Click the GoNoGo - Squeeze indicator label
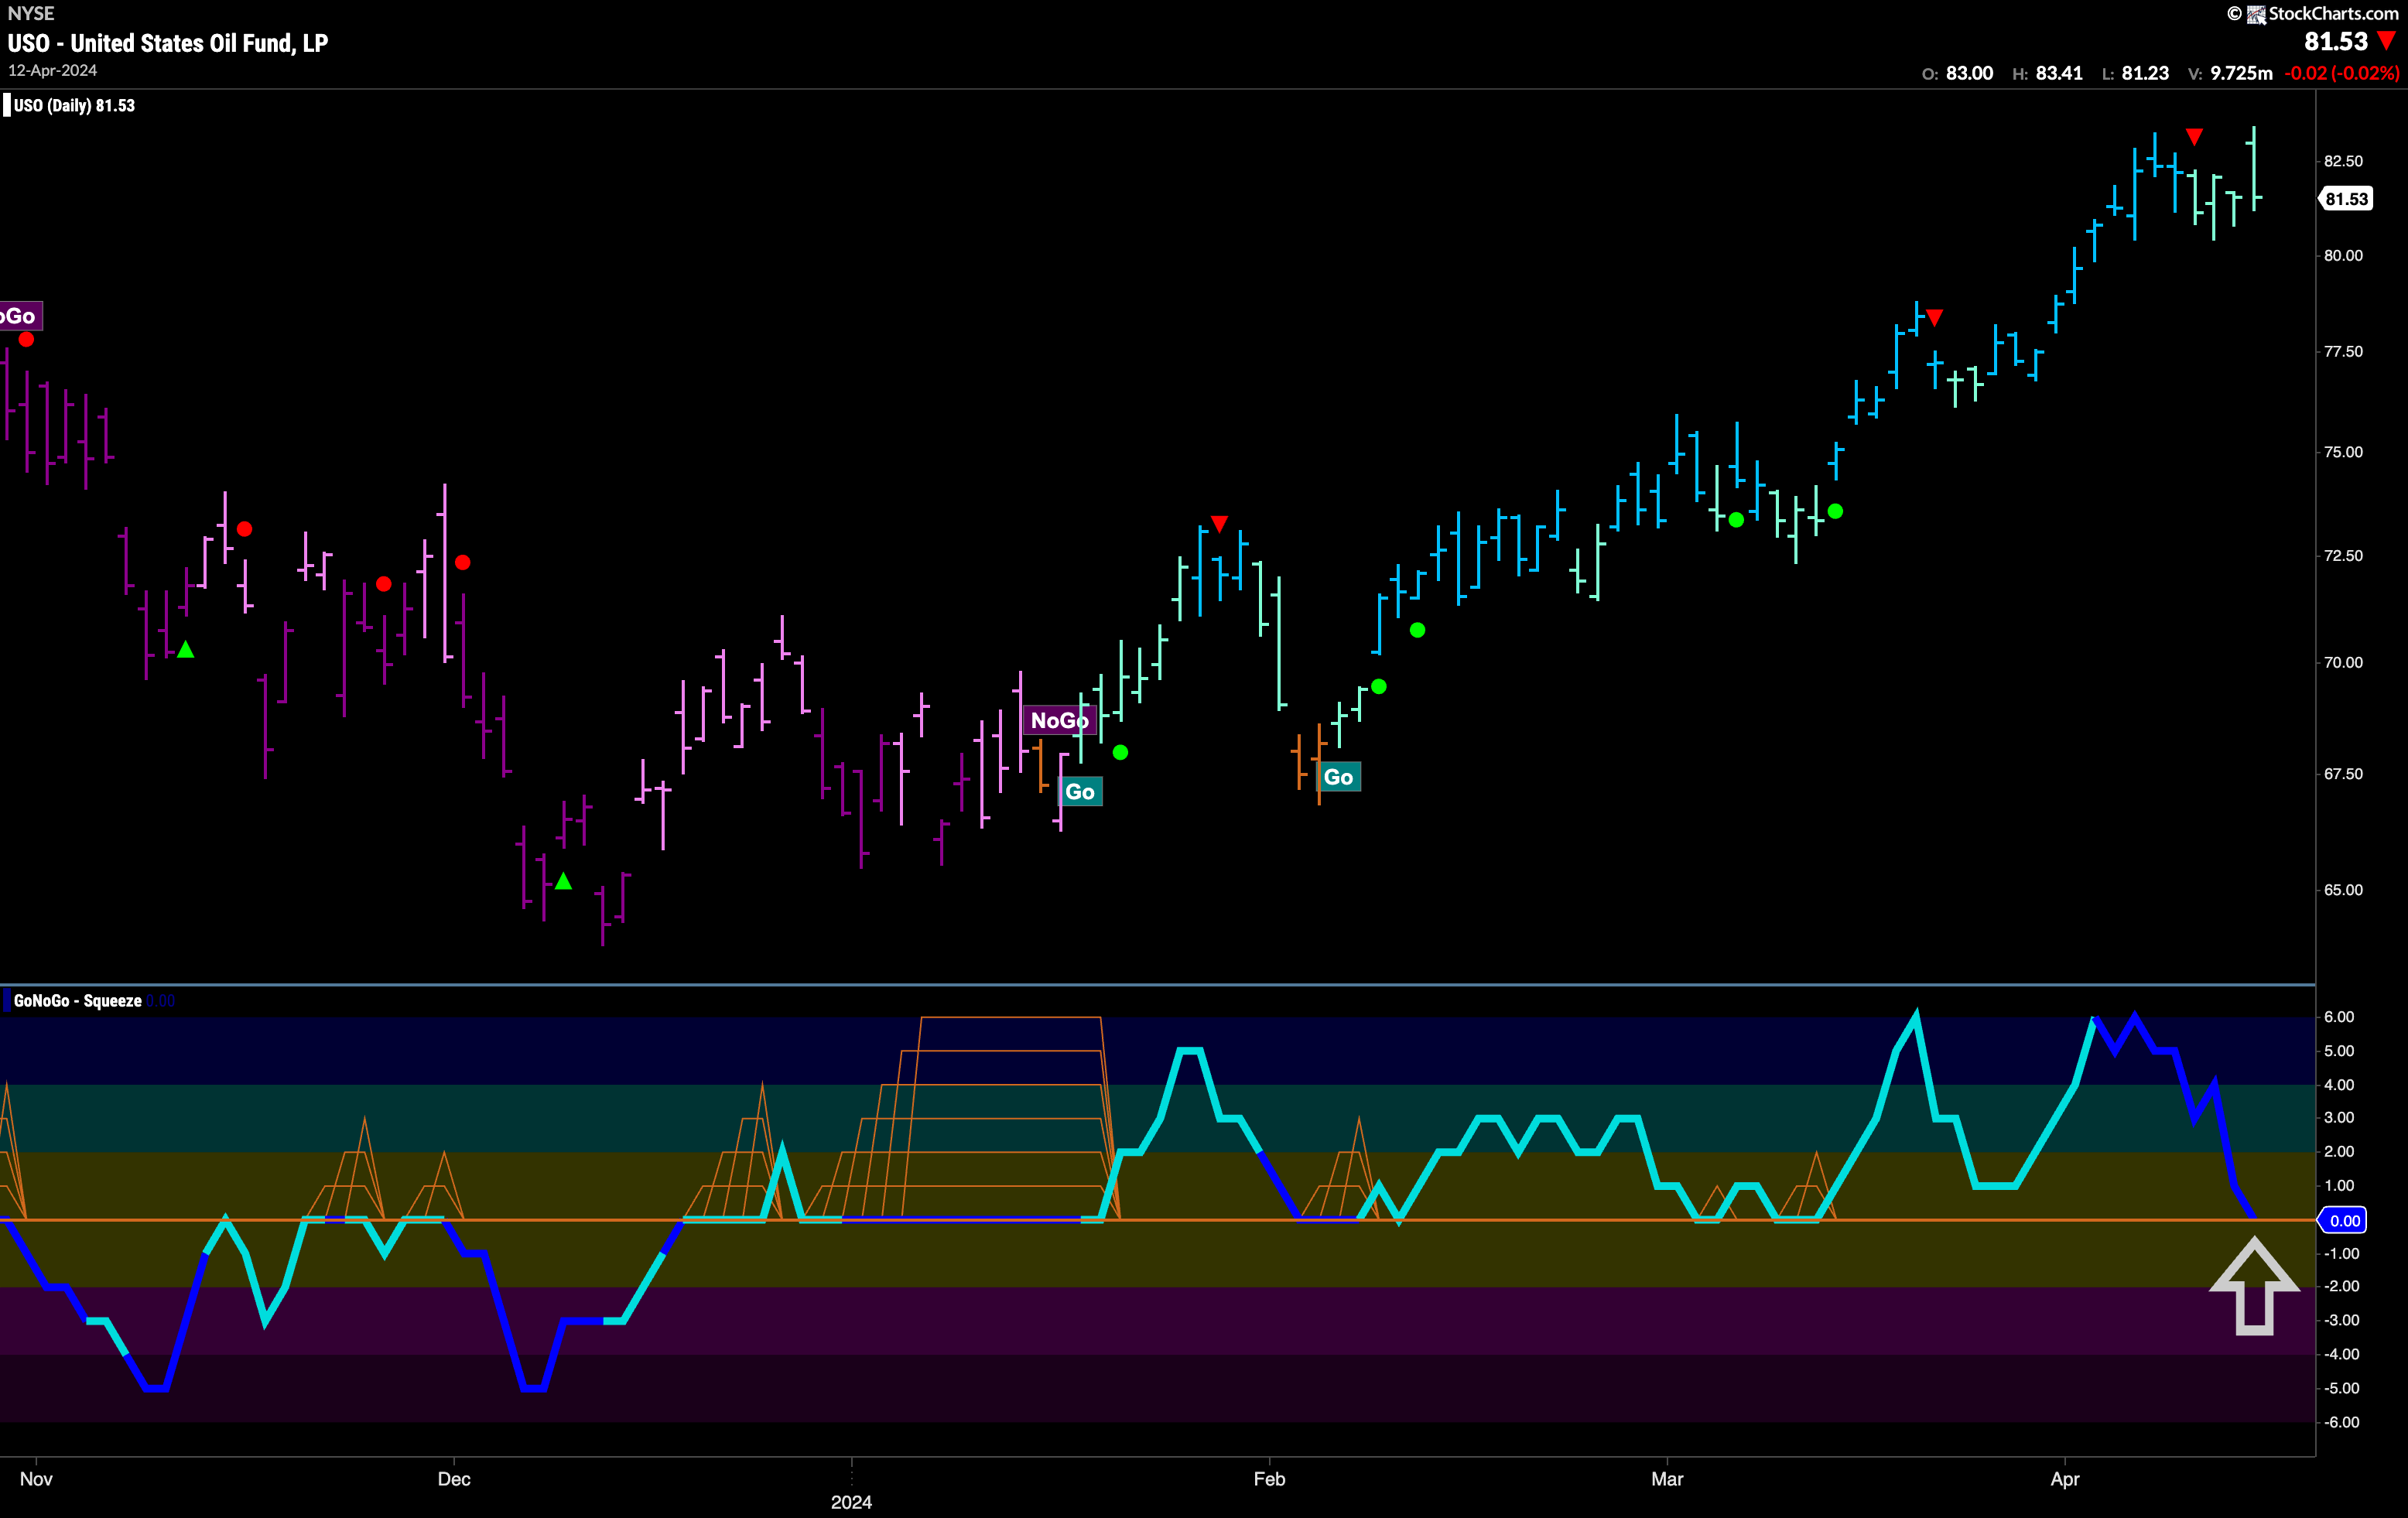This screenshot has height=1518, width=2408. (77, 1001)
